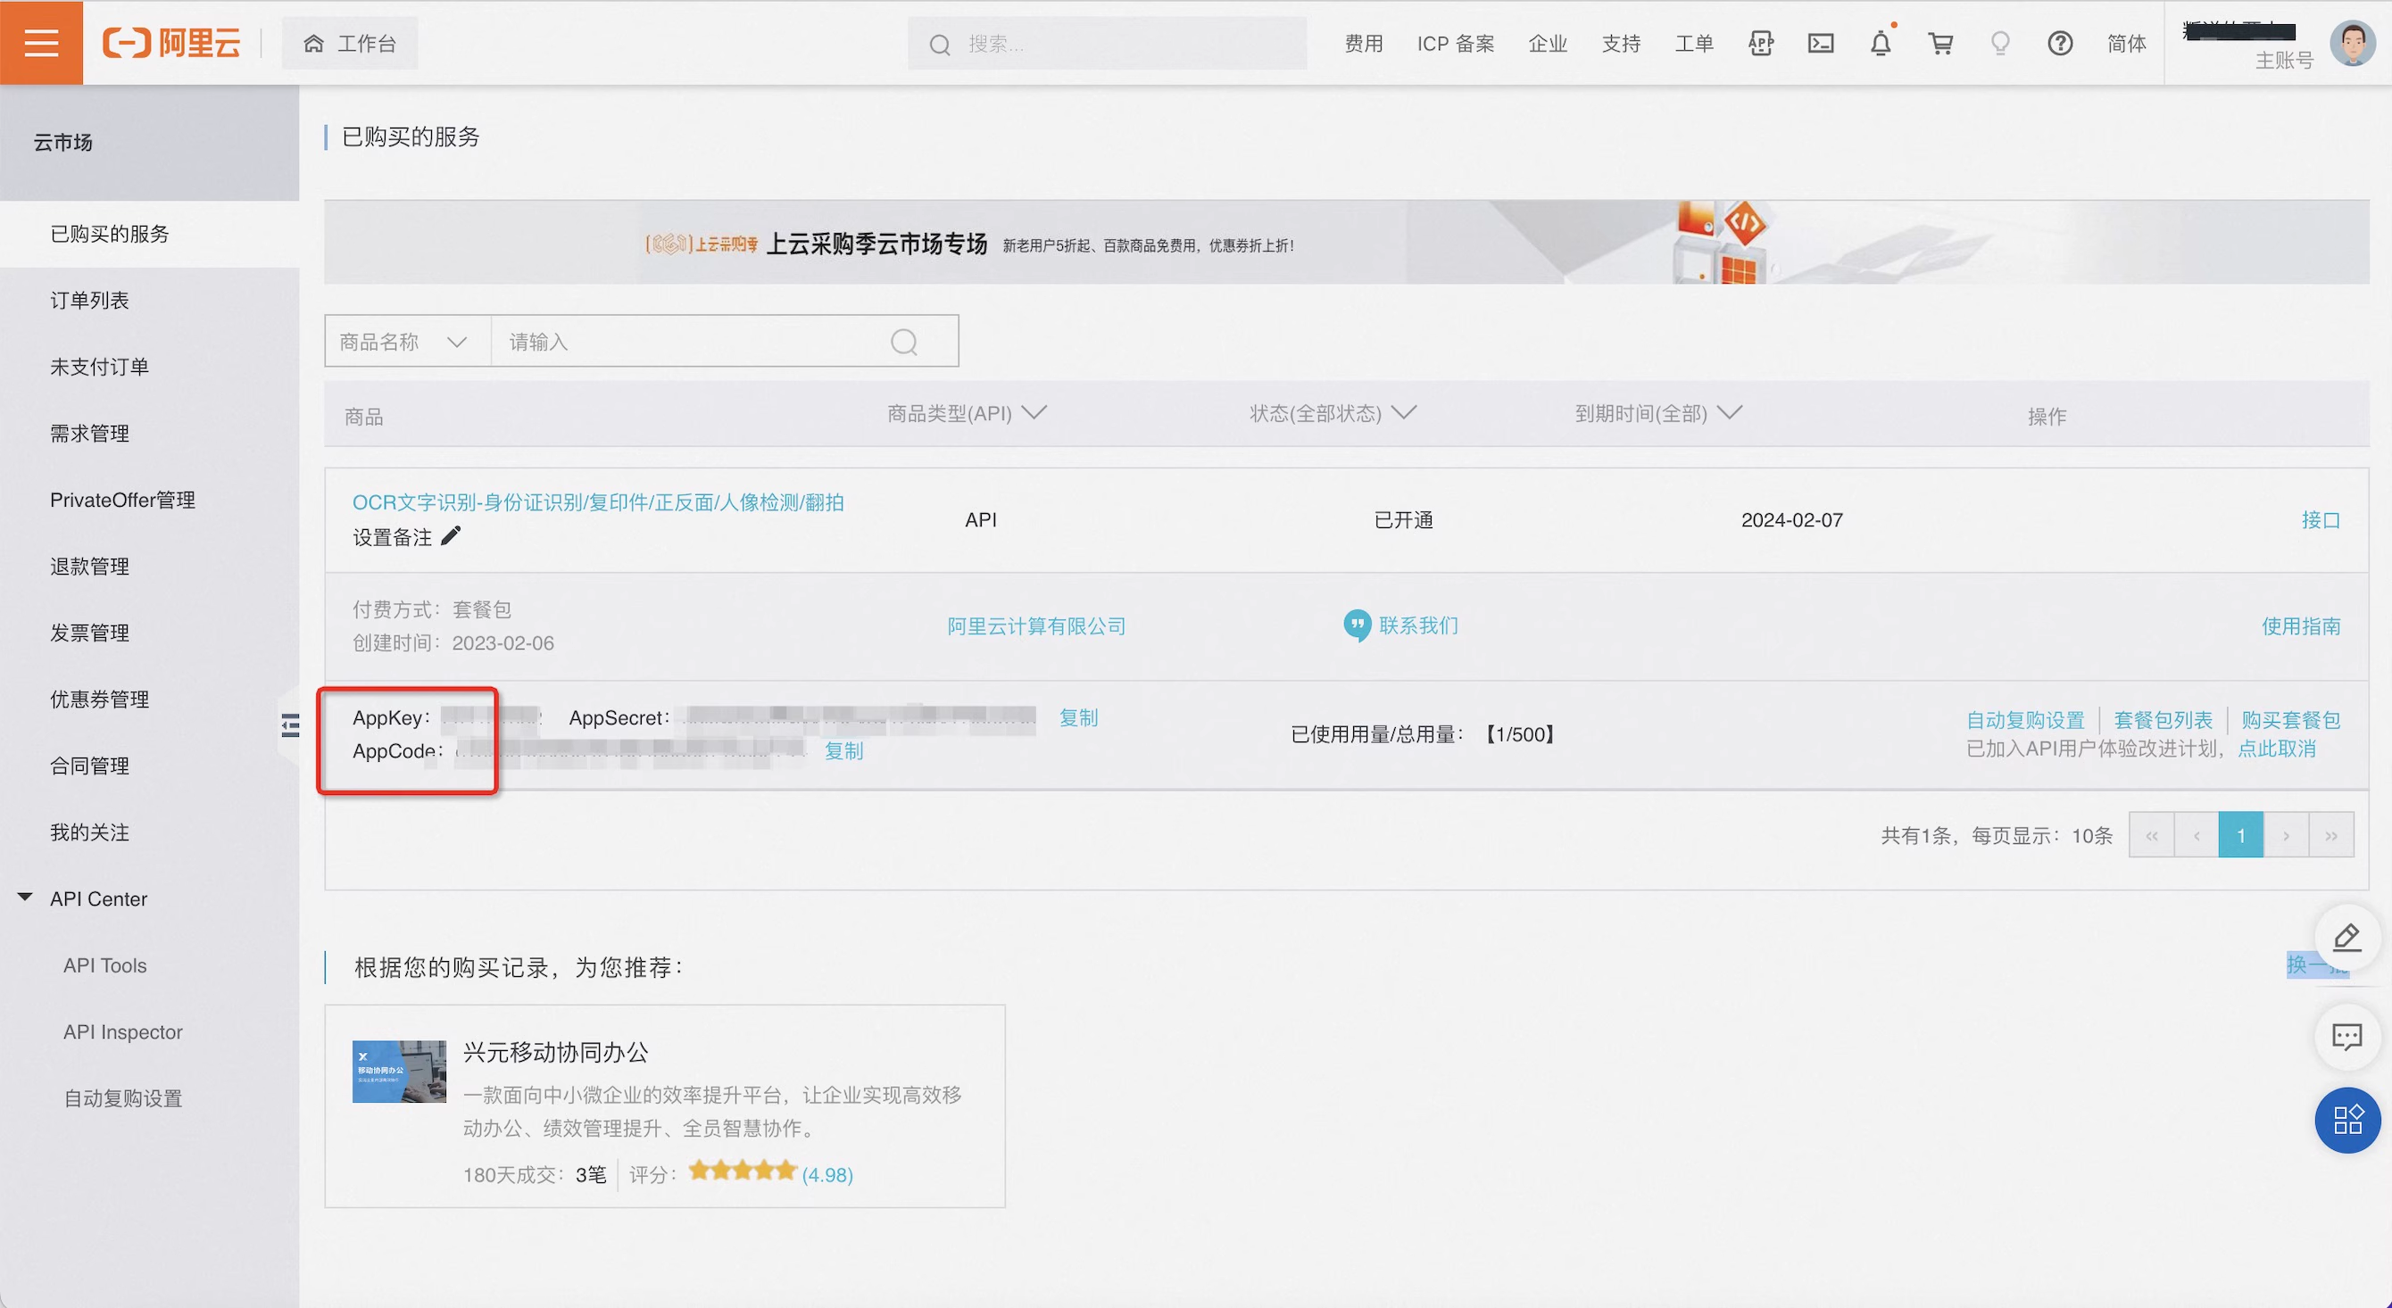2392x1308 pixels.
Task: Go to next page with › button
Action: click(x=2286, y=834)
